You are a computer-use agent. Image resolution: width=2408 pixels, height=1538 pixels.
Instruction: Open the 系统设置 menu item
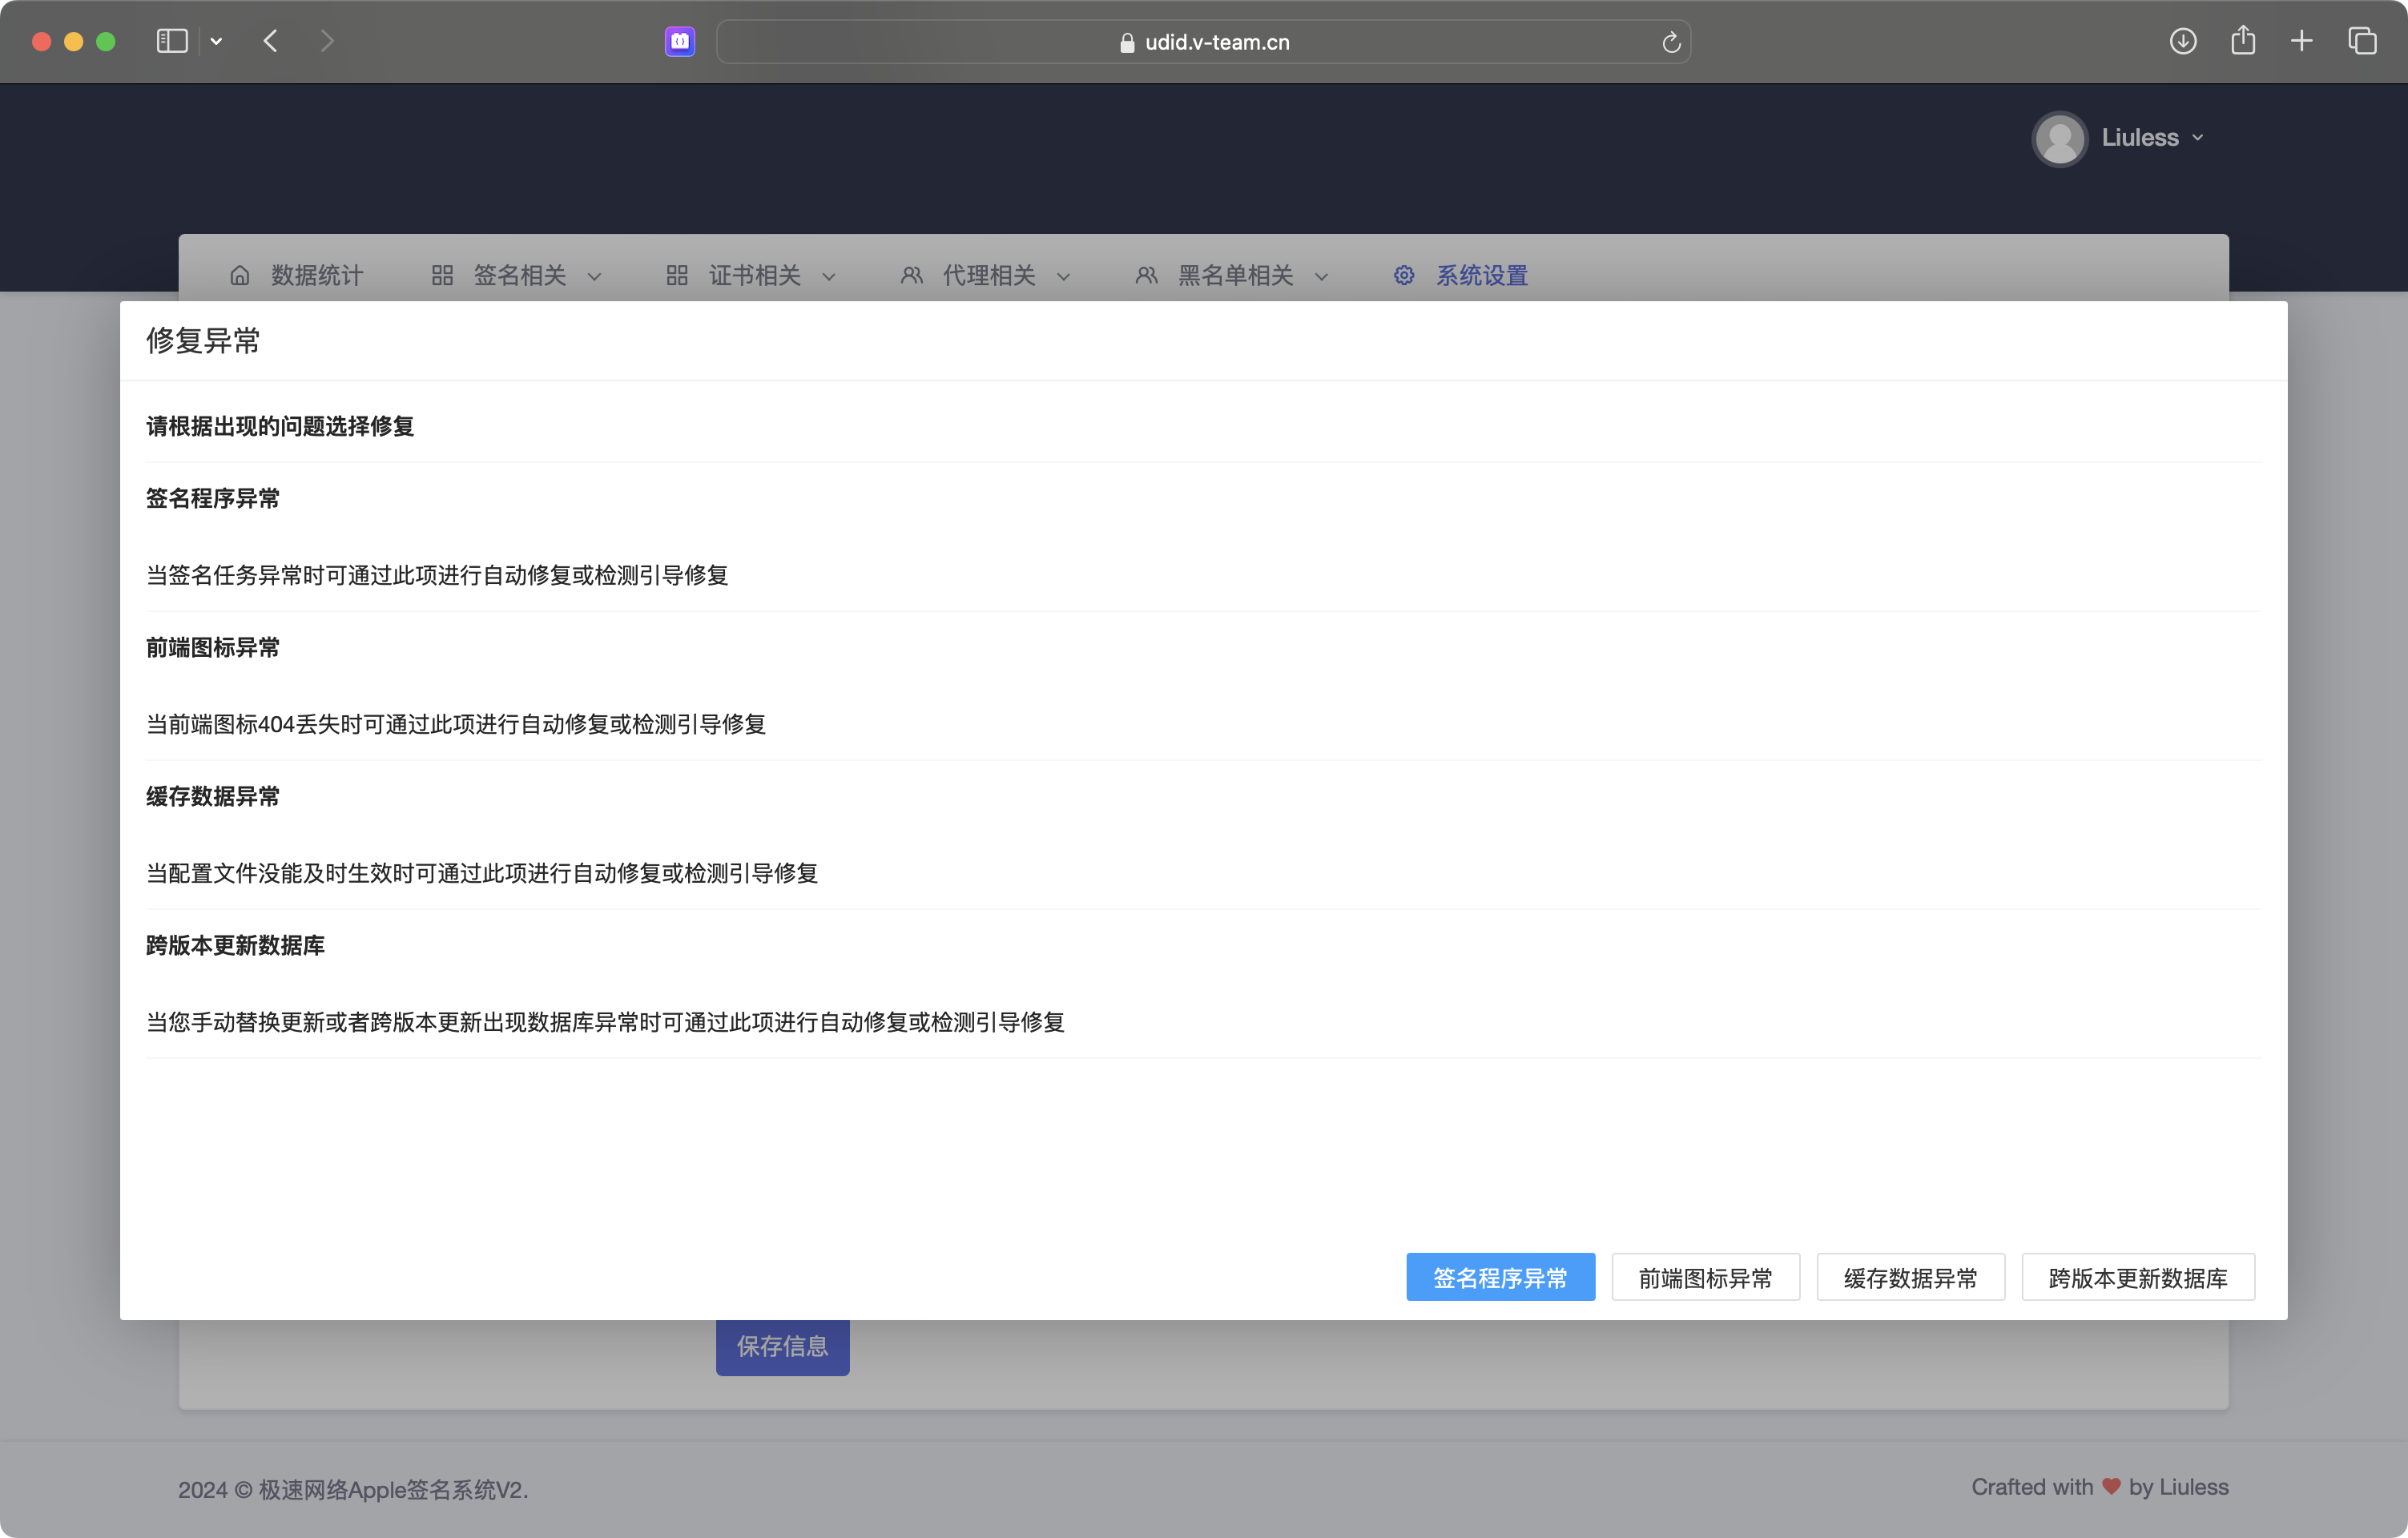tap(1482, 275)
